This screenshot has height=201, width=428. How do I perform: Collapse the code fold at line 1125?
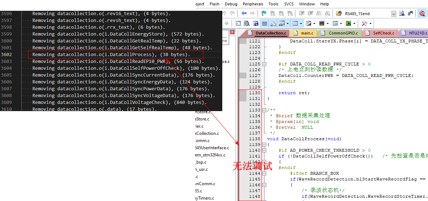coord(264,64)
